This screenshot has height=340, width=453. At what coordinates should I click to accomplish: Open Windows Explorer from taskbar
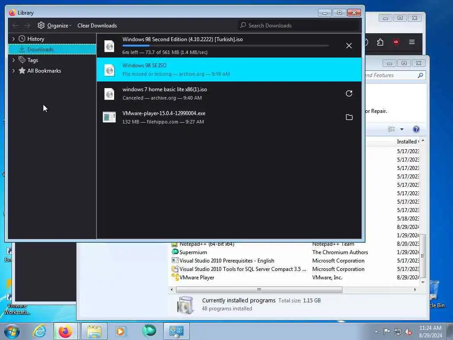(94, 331)
